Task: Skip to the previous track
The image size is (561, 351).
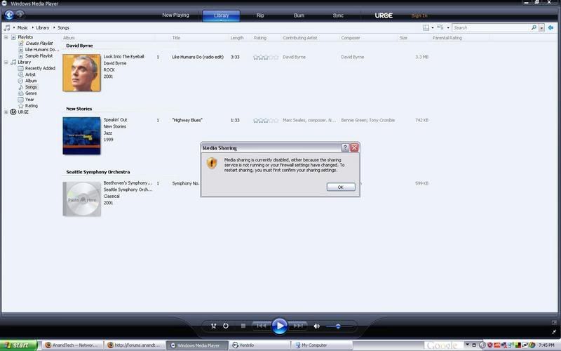Action: coord(261,326)
